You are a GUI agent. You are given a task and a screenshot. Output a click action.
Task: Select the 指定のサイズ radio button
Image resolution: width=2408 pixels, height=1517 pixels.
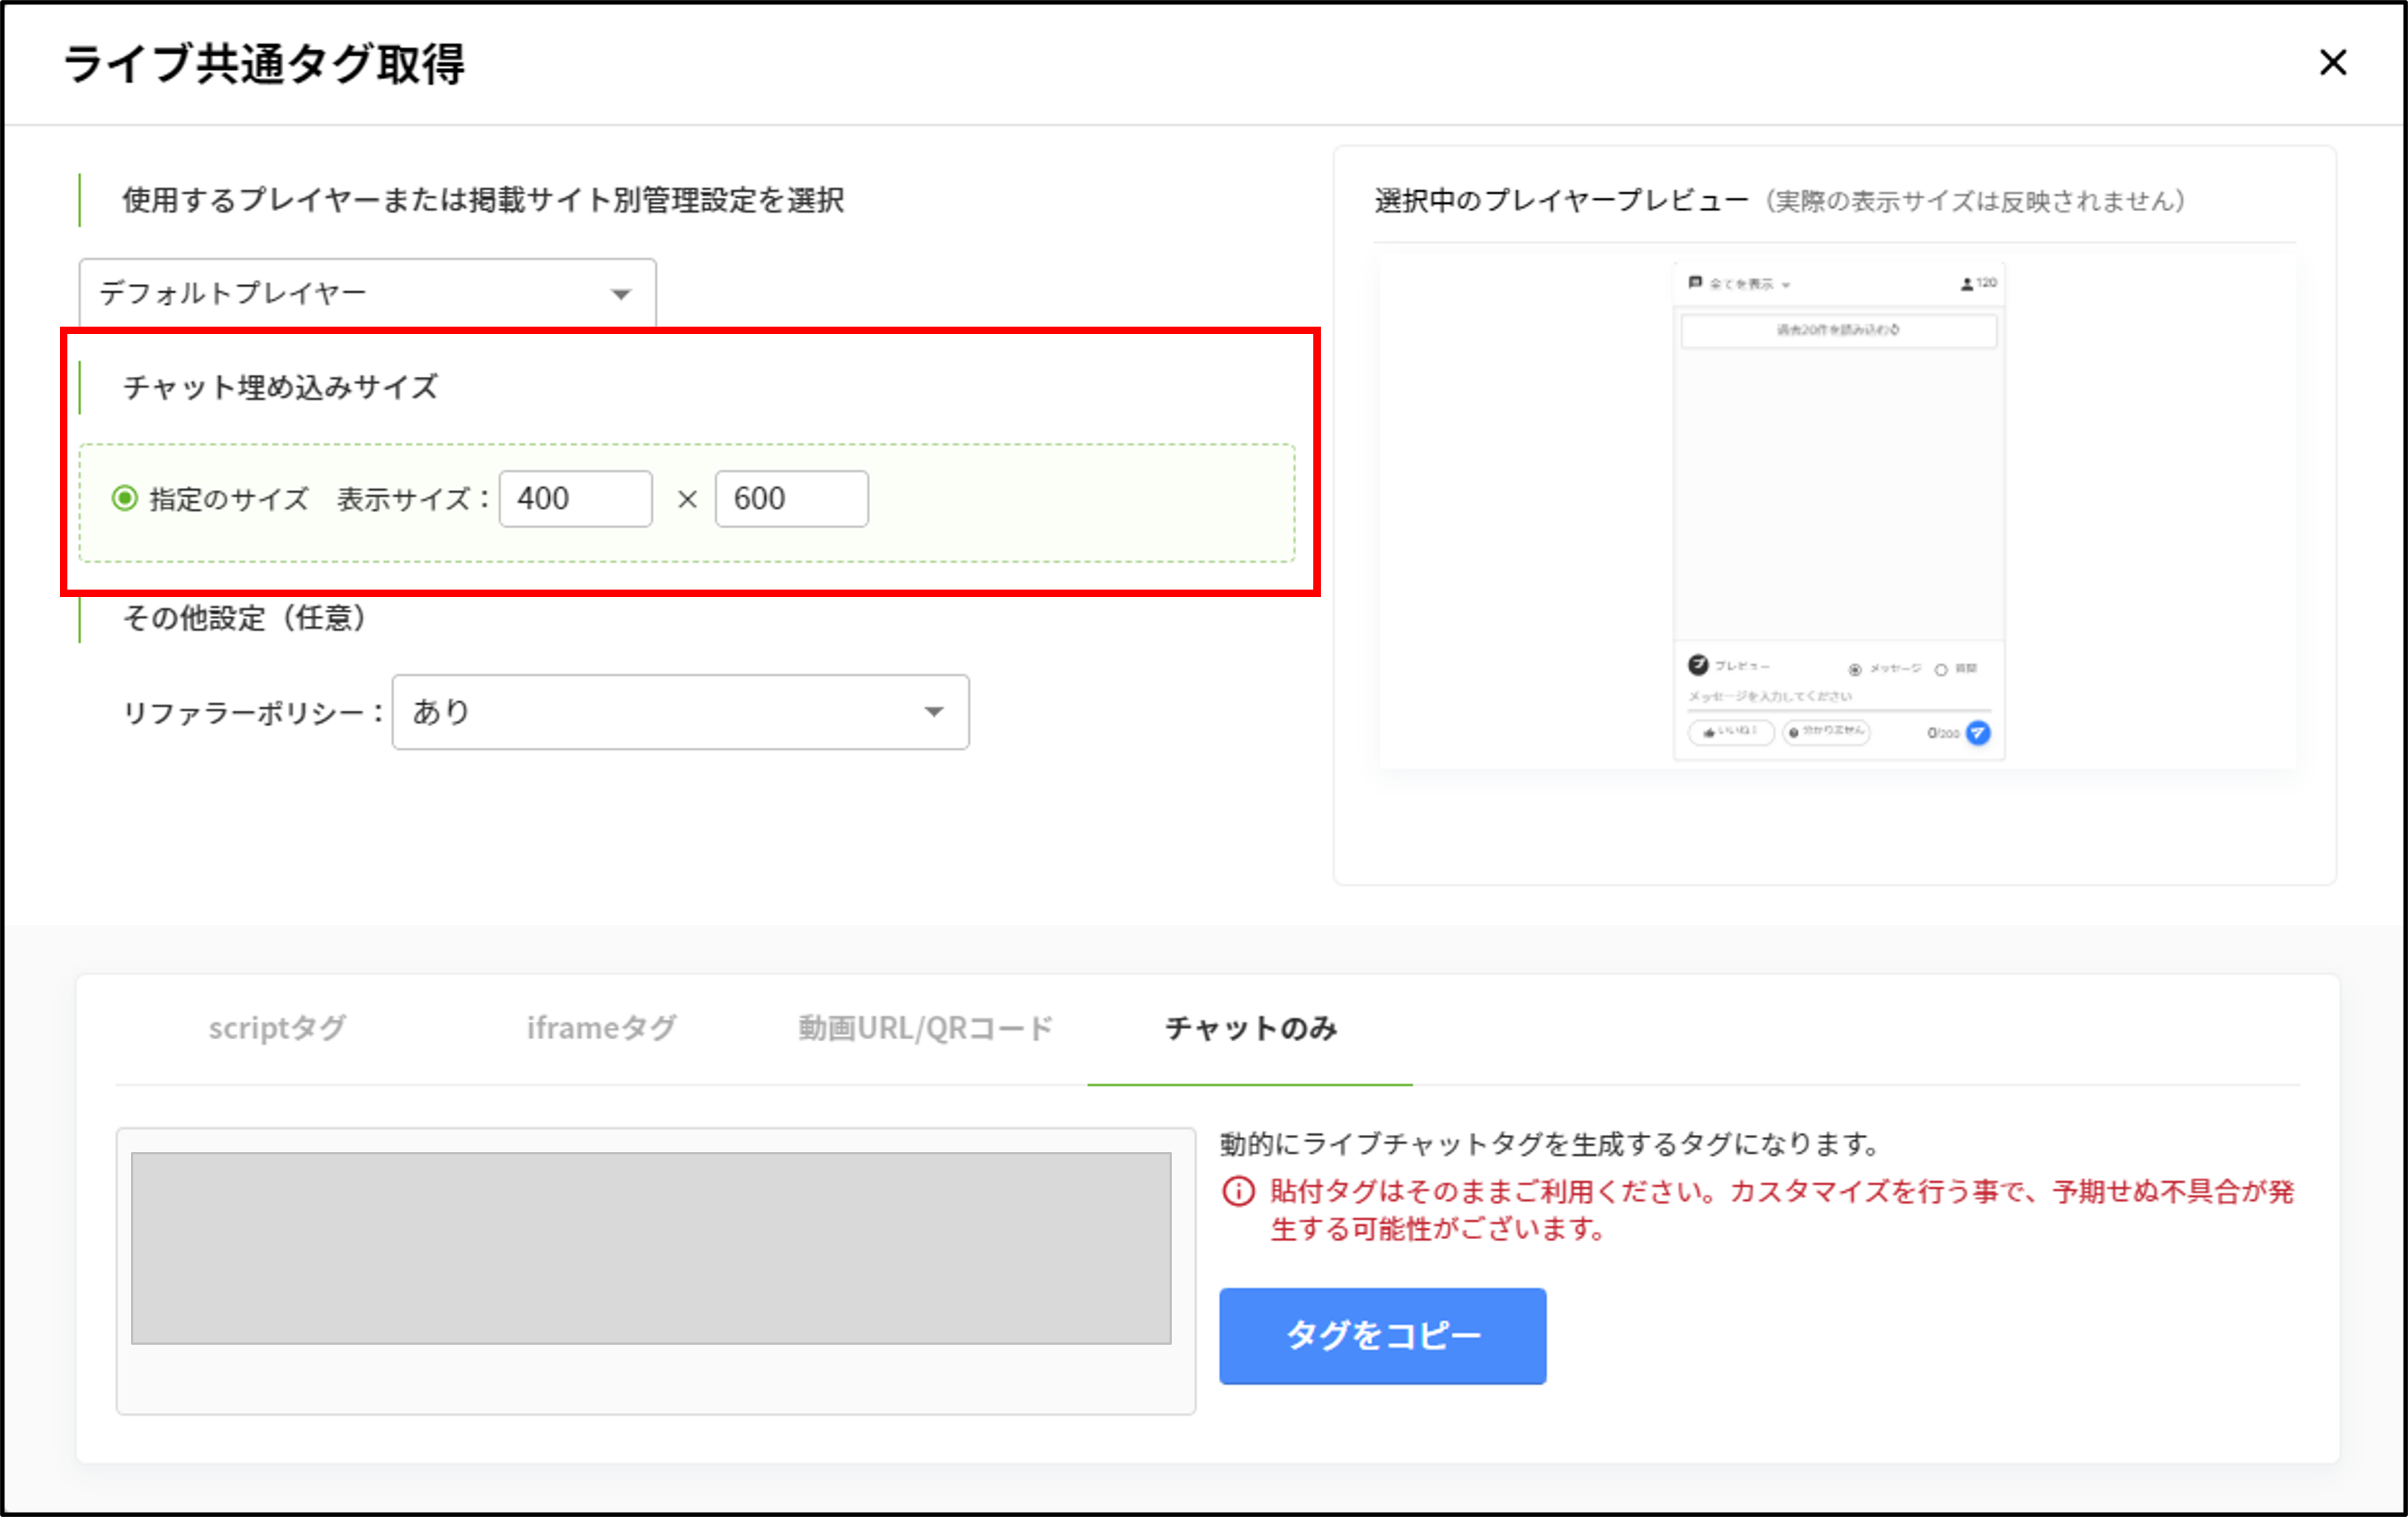click(125, 498)
